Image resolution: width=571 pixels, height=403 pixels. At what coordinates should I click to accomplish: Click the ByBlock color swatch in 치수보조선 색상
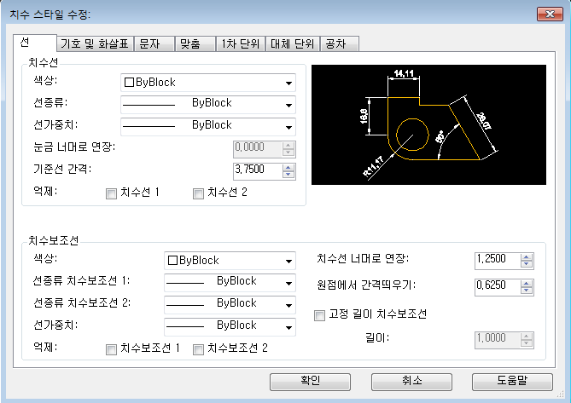pos(172,261)
